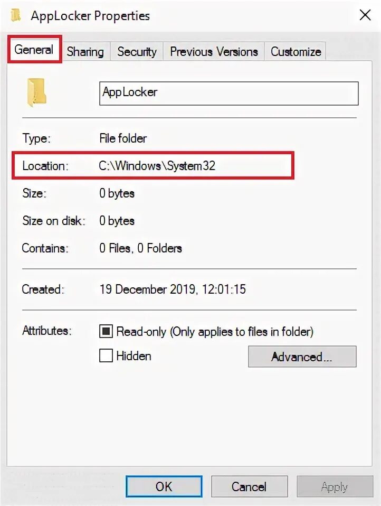381x506 pixels.
Task: Click the Cancel button
Action: click(249, 486)
